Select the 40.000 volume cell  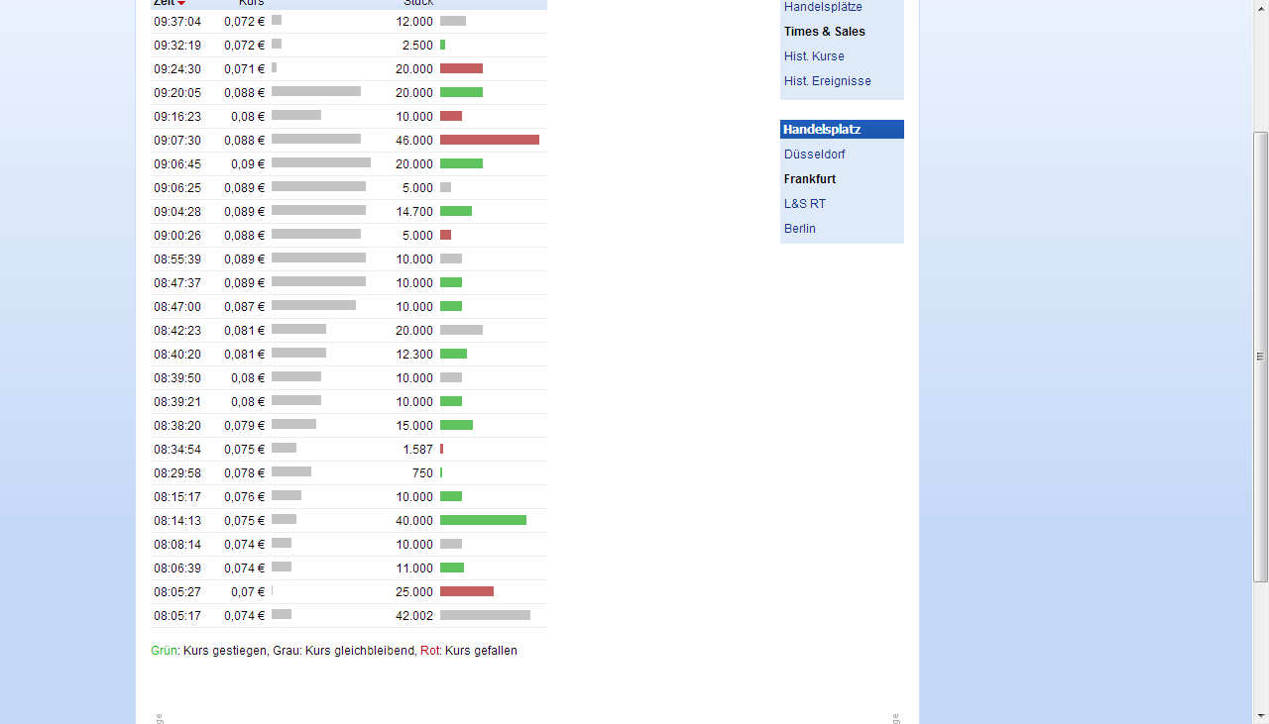click(414, 521)
